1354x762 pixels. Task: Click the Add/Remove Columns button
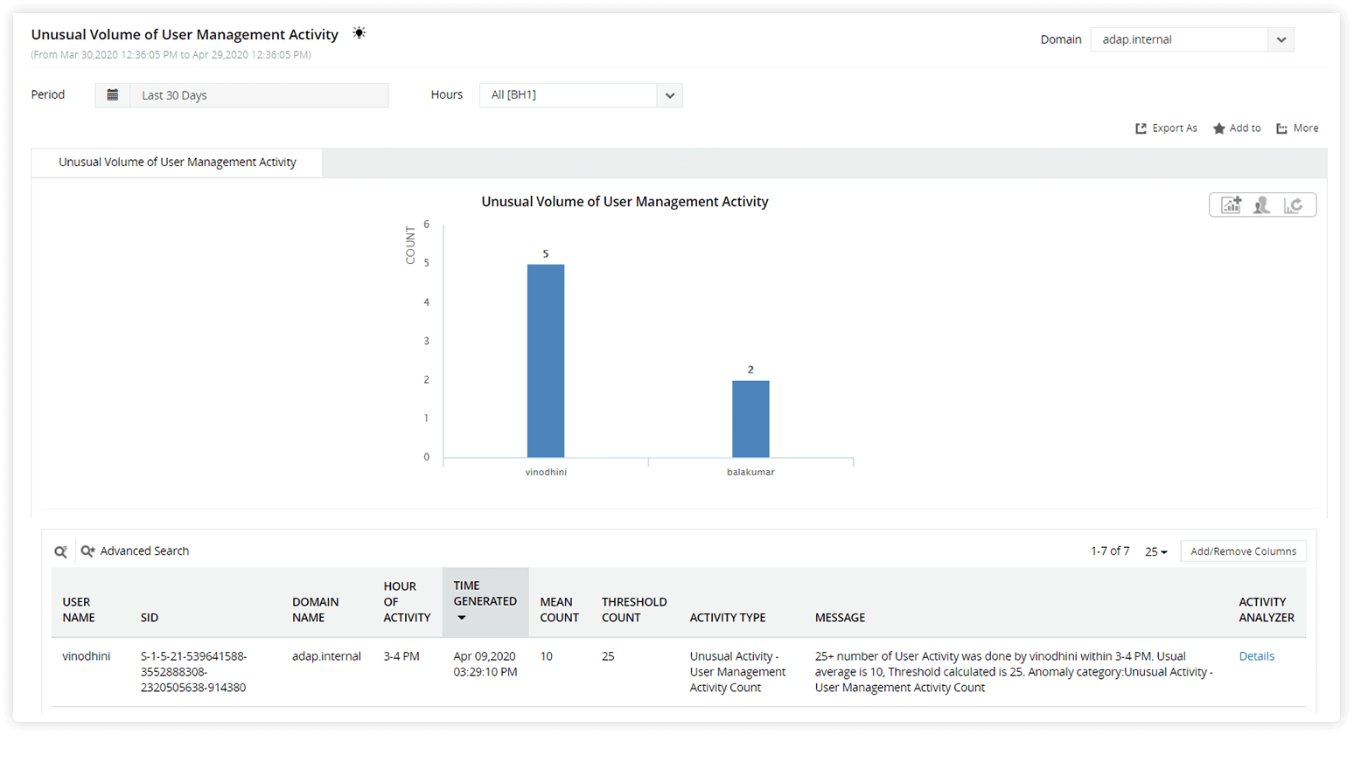(1243, 551)
